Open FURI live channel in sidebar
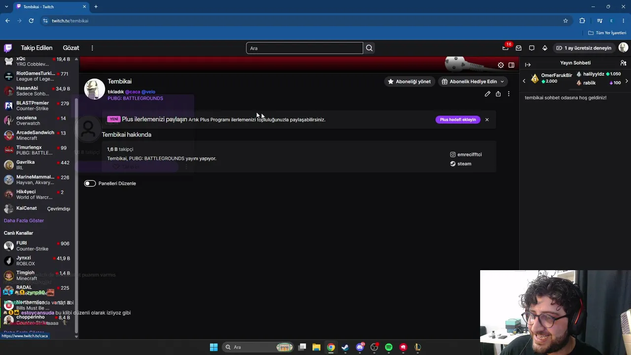 (38, 246)
